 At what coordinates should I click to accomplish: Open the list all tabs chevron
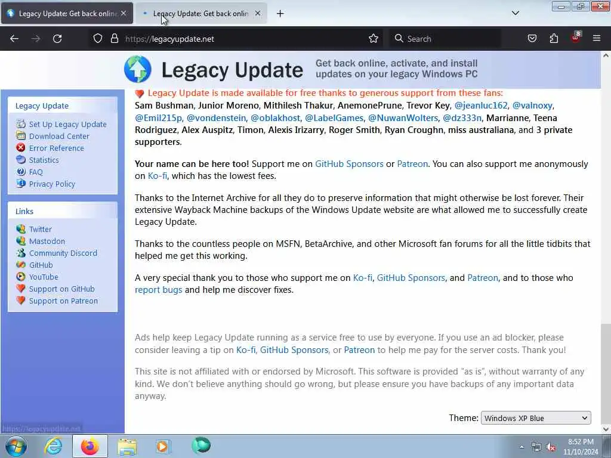tap(515, 13)
